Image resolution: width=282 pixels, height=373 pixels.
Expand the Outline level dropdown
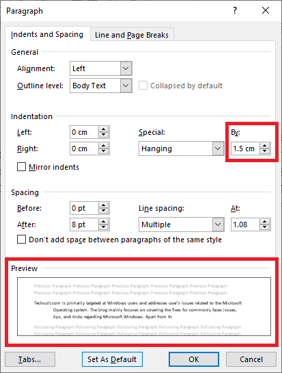click(126, 86)
